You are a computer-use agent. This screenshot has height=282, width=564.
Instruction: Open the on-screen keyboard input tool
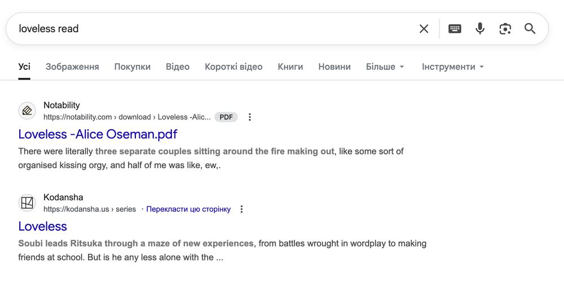[x=455, y=29]
